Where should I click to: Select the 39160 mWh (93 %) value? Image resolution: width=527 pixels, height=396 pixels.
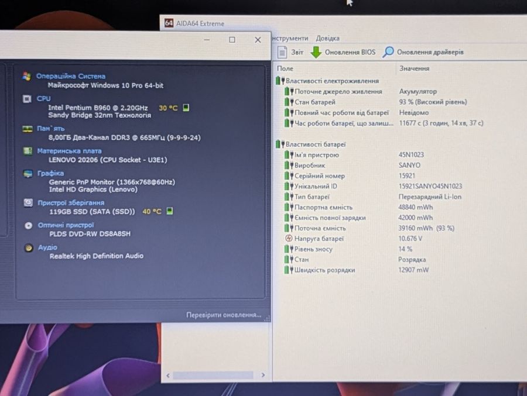pos(426,228)
